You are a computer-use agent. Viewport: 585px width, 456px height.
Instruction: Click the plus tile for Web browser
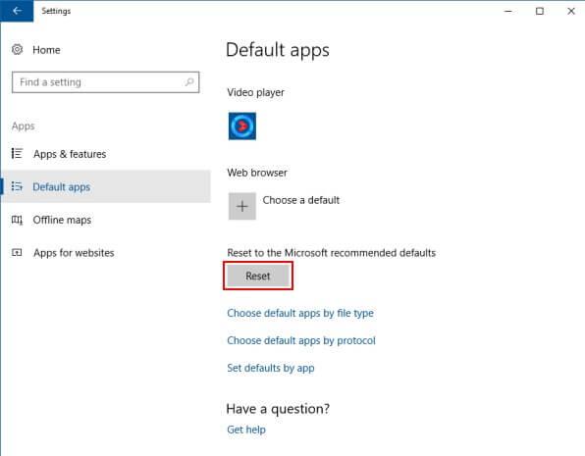(x=242, y=206)
